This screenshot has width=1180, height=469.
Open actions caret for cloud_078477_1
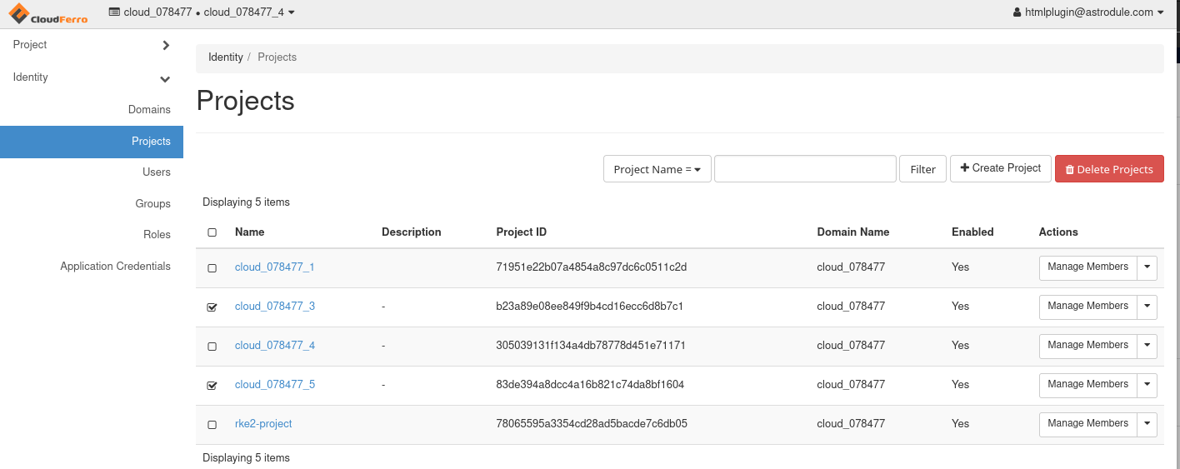(x=1147, y=267)
